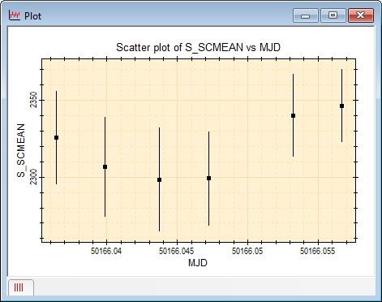Click the first data point near 2325
Viewport: 382px width, 302px height.
(x=56, y=137)
